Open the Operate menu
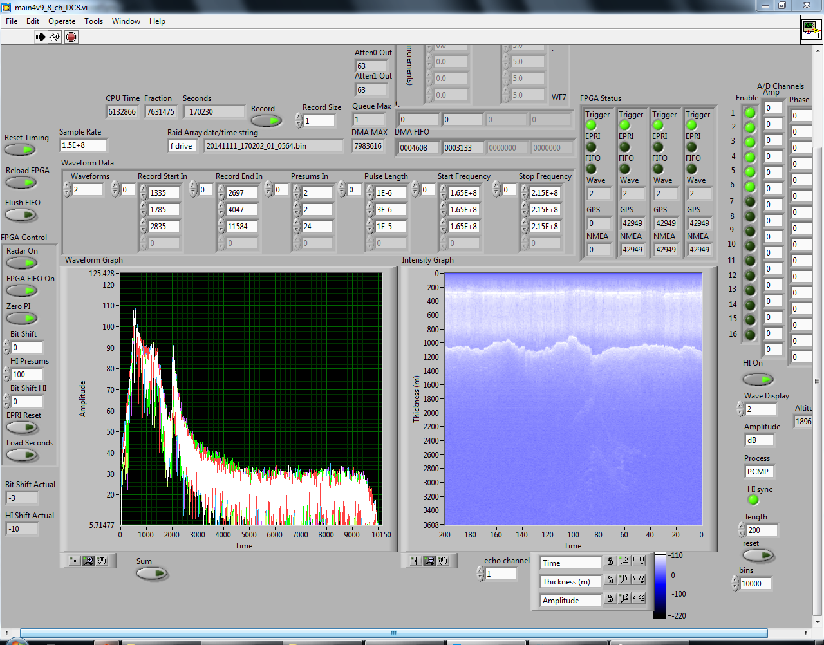This screenshot has height=645, width=824. 62,21
